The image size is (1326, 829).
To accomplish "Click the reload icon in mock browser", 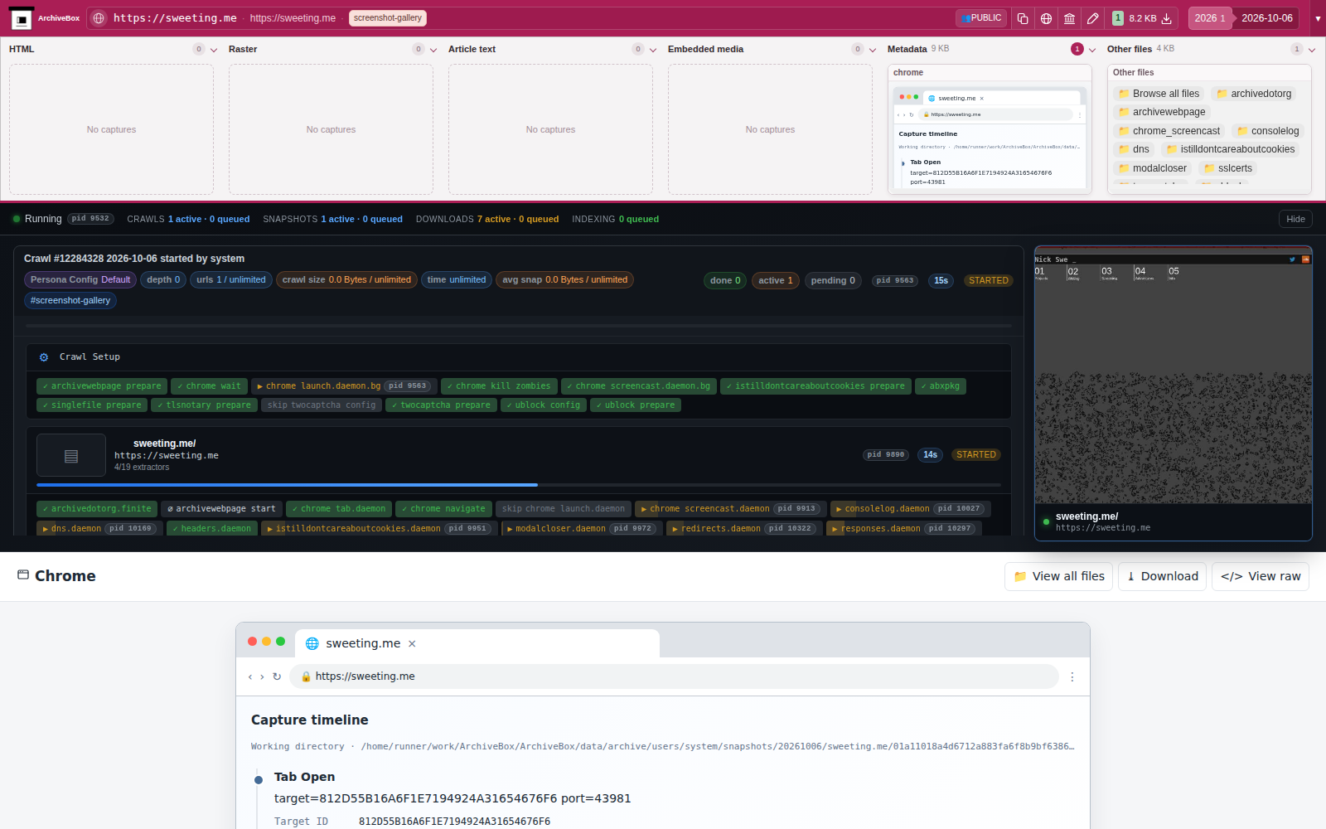I will coord(277,676).
